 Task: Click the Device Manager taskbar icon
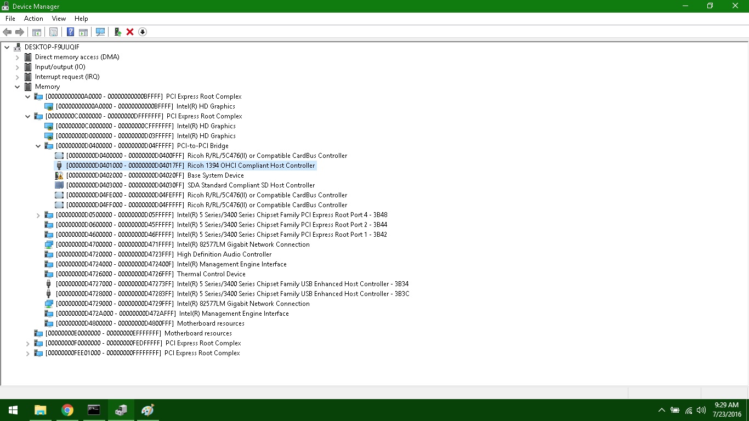(121, 410)
